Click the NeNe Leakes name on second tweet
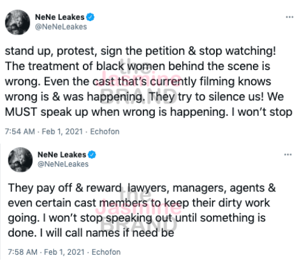 tap(62, 155)
